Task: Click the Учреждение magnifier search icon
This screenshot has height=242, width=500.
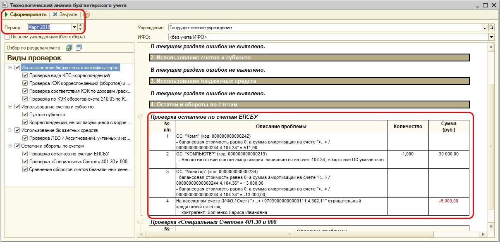Action: pos(492,28)
